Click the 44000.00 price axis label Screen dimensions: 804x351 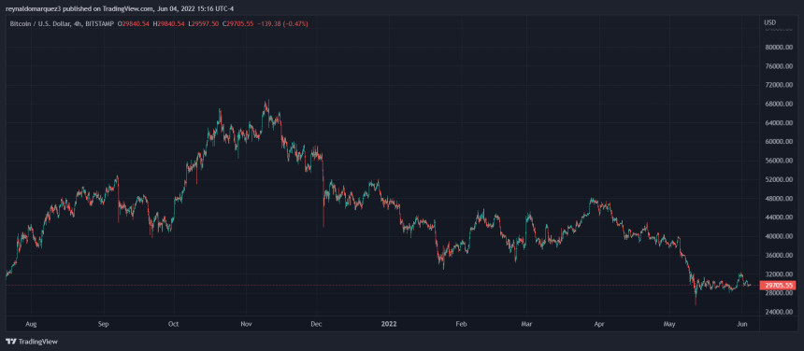pyautogui.click(x=779, y=218)
